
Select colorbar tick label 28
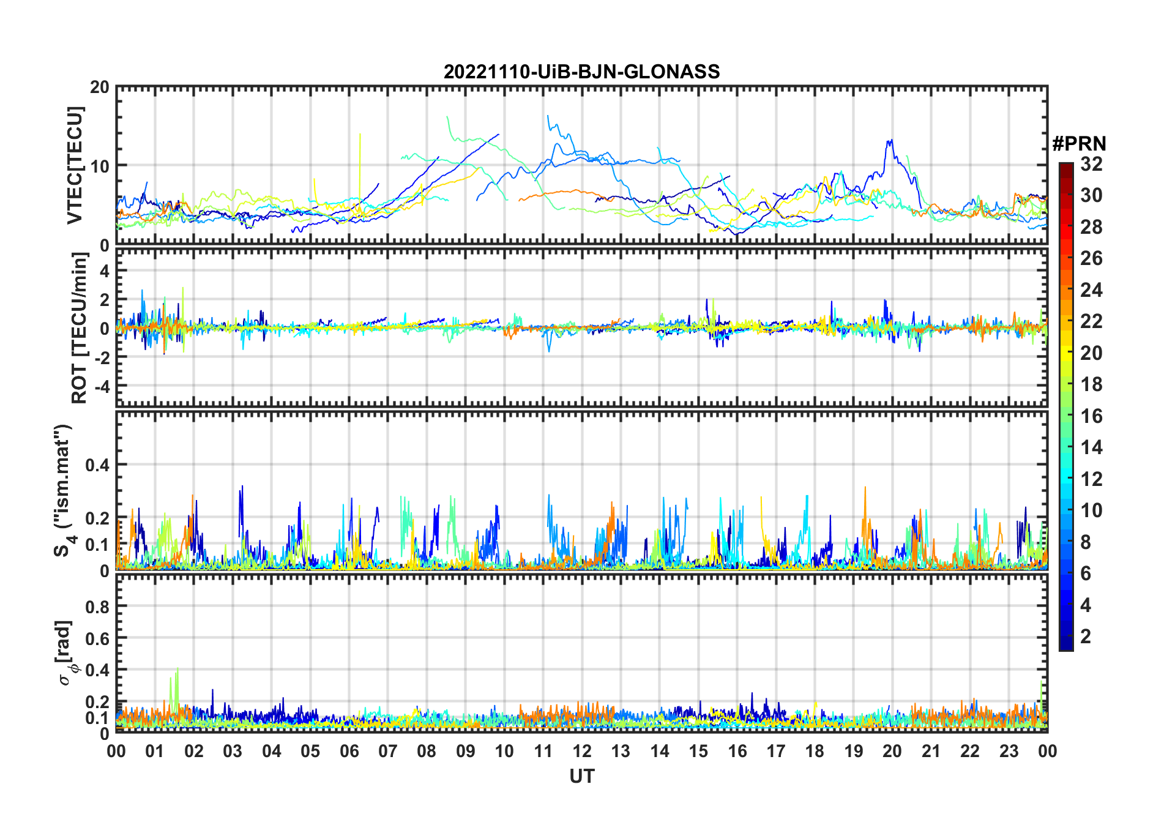coord(1091,227)
